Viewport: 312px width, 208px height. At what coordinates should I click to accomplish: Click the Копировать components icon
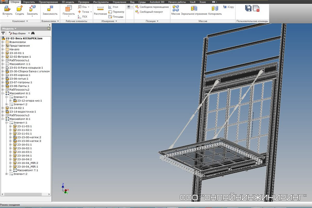(x=215, y=9)
